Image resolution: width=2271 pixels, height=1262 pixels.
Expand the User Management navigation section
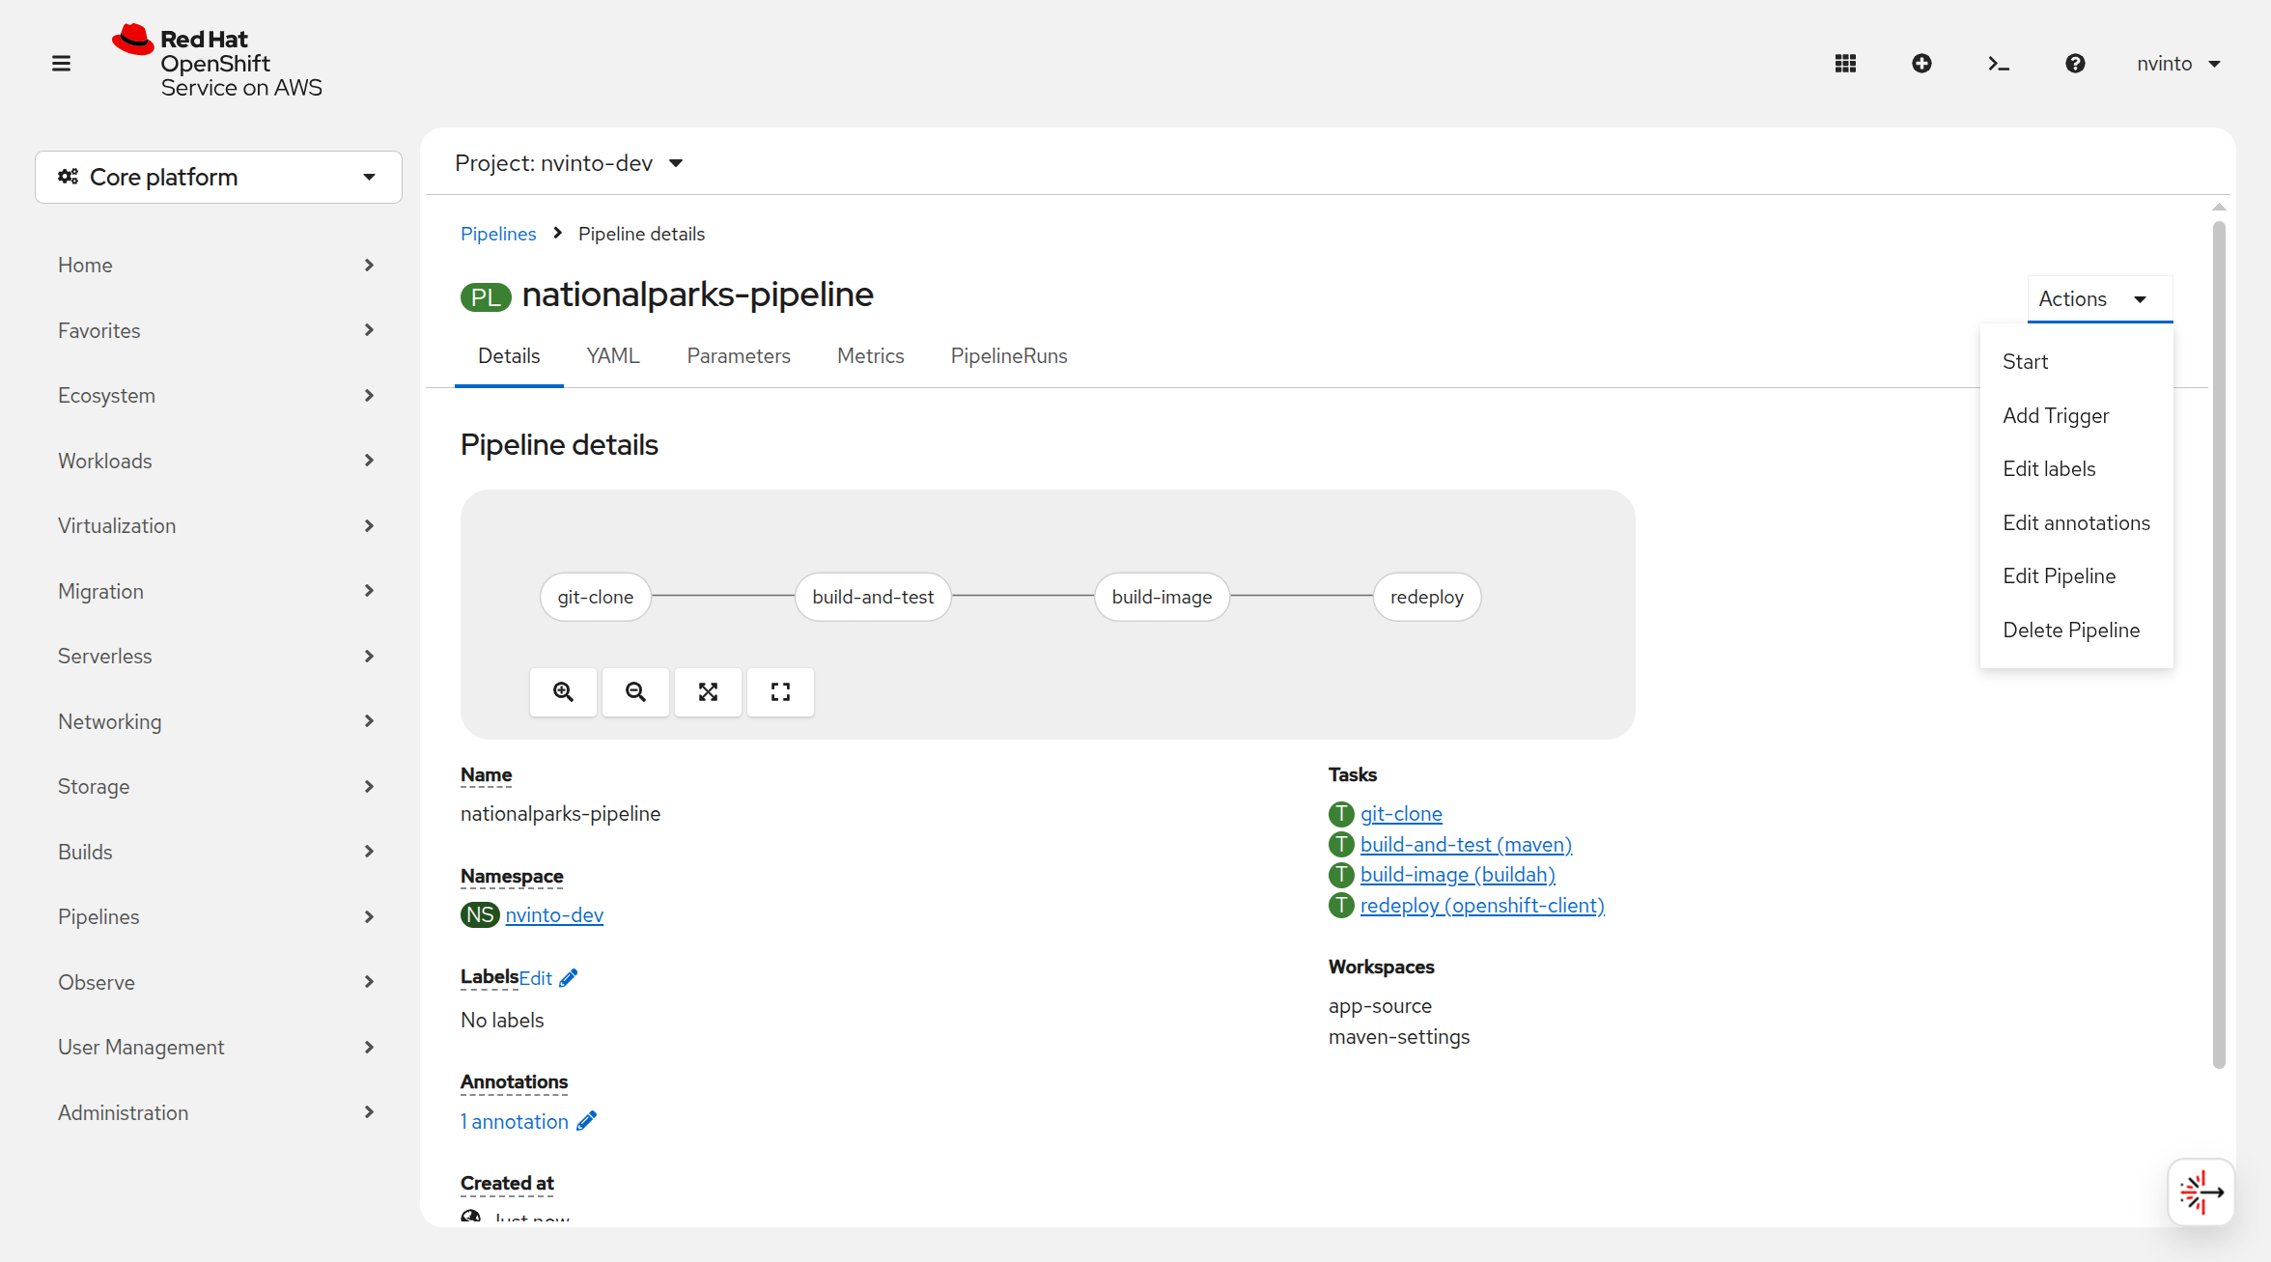(x=218, y=1047)
